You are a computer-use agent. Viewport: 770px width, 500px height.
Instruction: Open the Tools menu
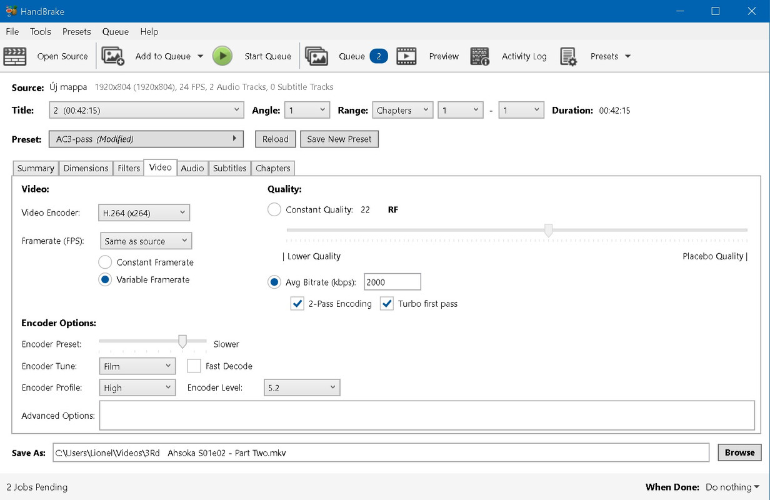coord(41,31)
